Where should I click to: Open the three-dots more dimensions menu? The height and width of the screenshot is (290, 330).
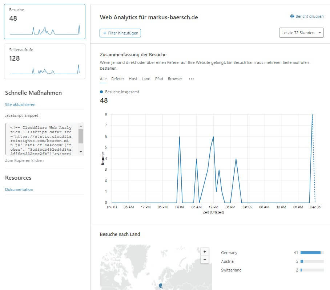coord(191,79)
